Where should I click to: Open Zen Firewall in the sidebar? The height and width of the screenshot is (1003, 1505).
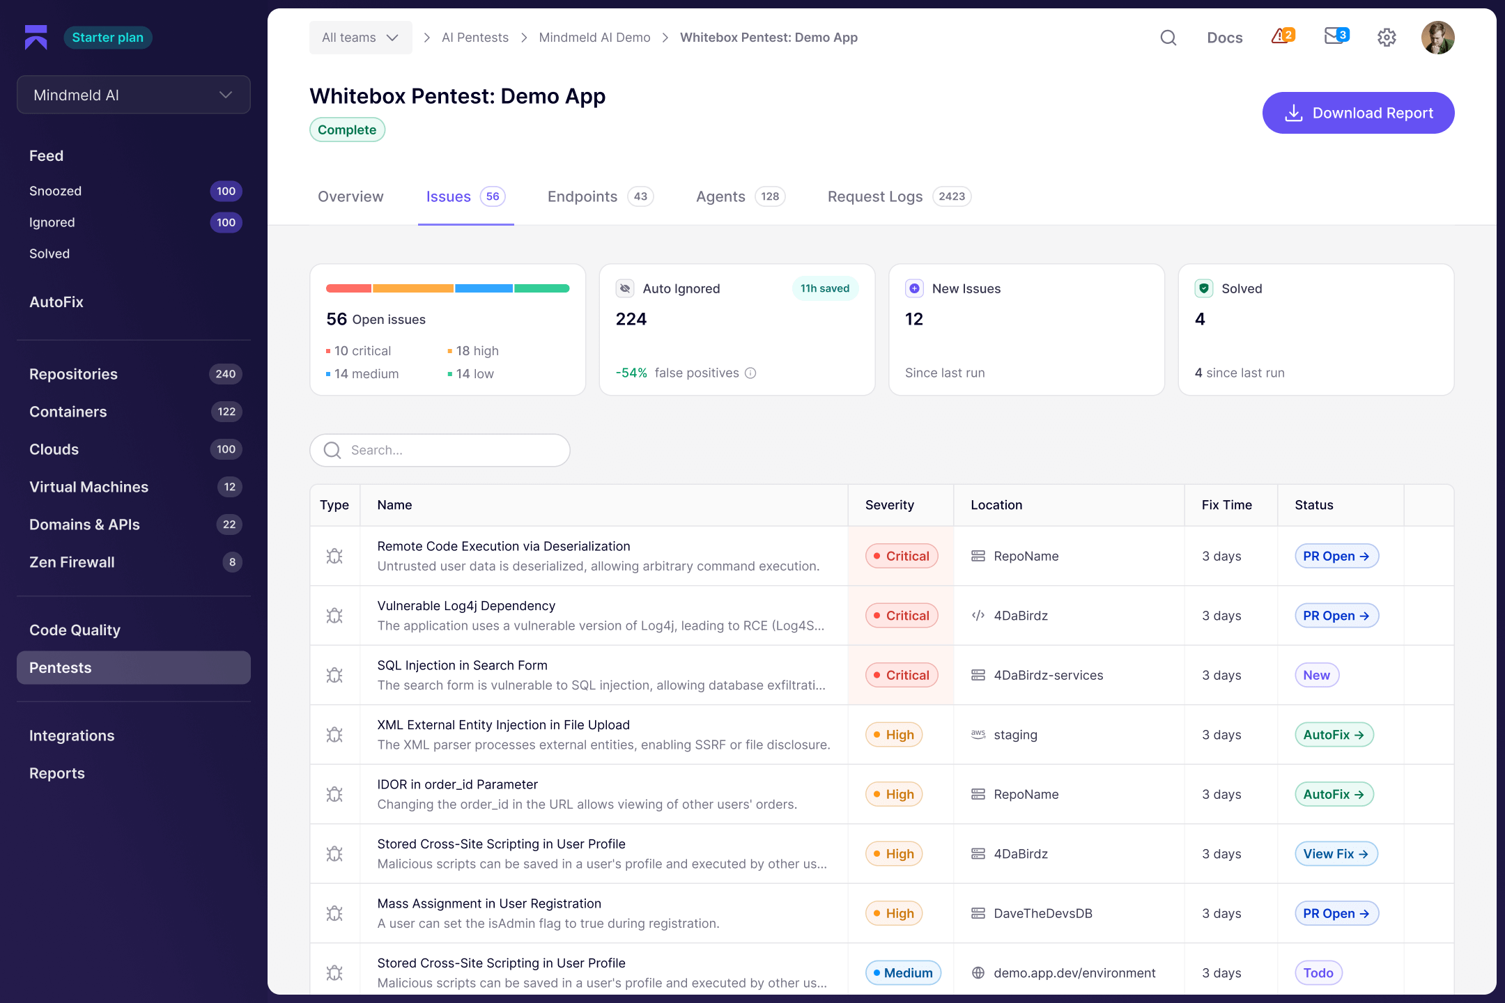[x=72, y=562]
